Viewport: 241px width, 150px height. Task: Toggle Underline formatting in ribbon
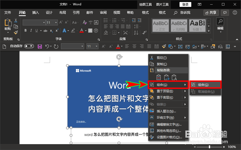click(x=36, y=30)
